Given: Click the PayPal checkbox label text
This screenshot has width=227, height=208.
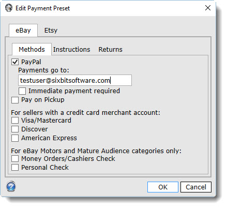Looking at the screenshot, I should click(x=31, y=62).
